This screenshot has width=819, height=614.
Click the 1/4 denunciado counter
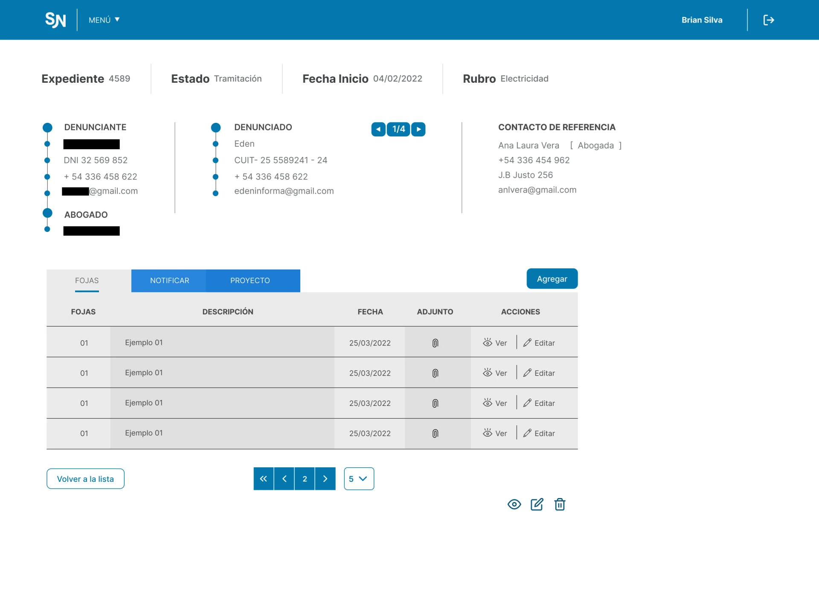click(x=398, y=129)
